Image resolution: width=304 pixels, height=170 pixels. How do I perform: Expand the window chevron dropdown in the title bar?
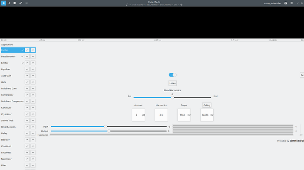click(297, 3)
